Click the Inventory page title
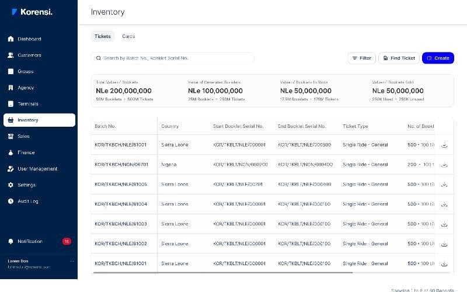 (107, 12)
